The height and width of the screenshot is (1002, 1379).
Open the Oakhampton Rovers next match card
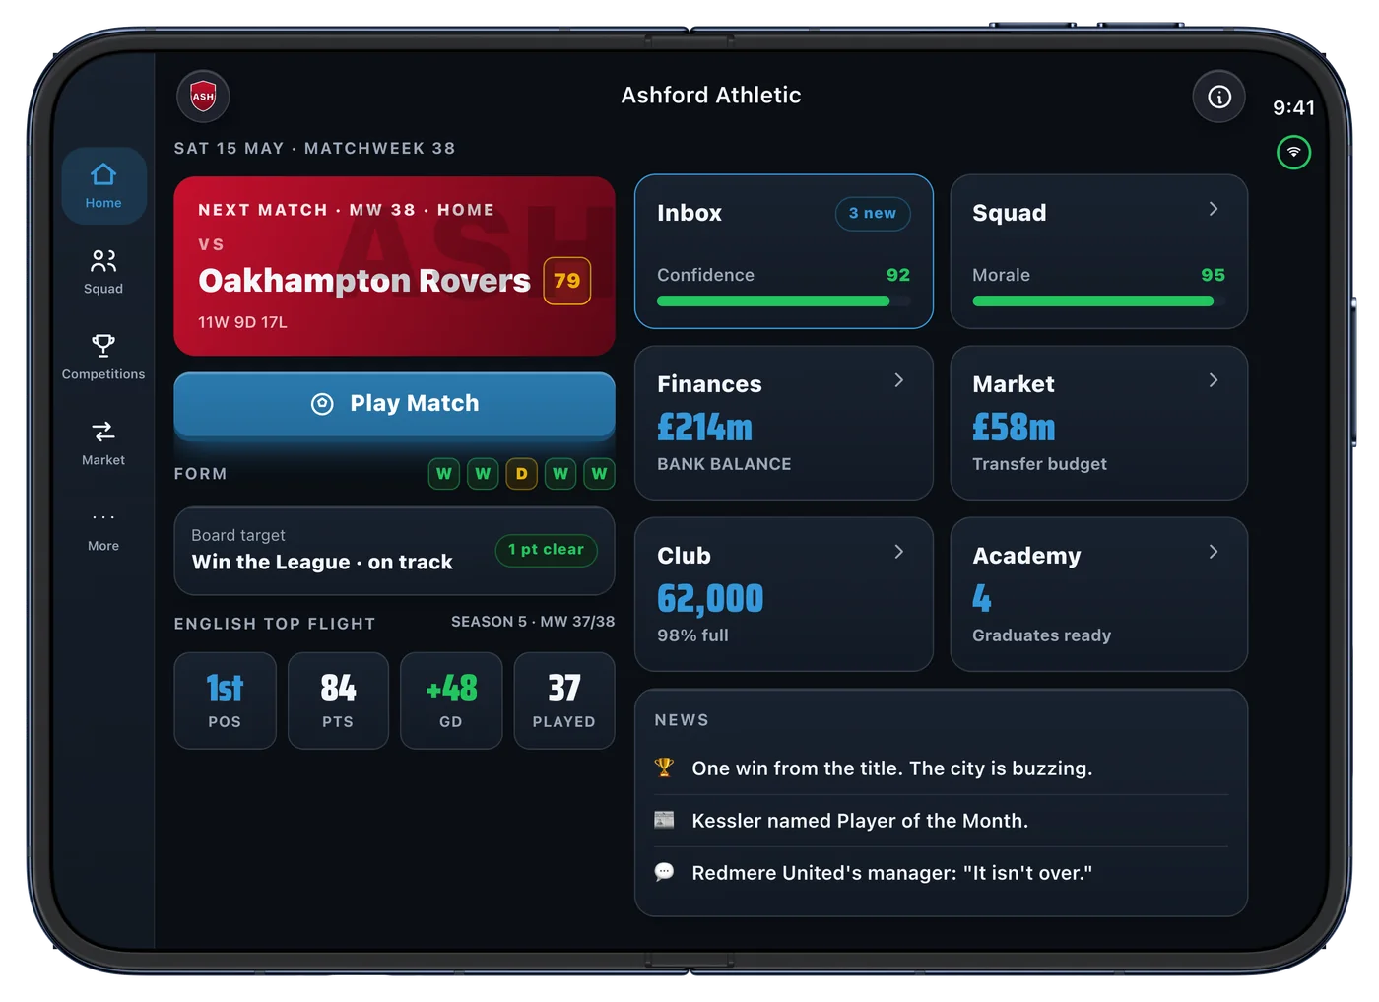395,266
